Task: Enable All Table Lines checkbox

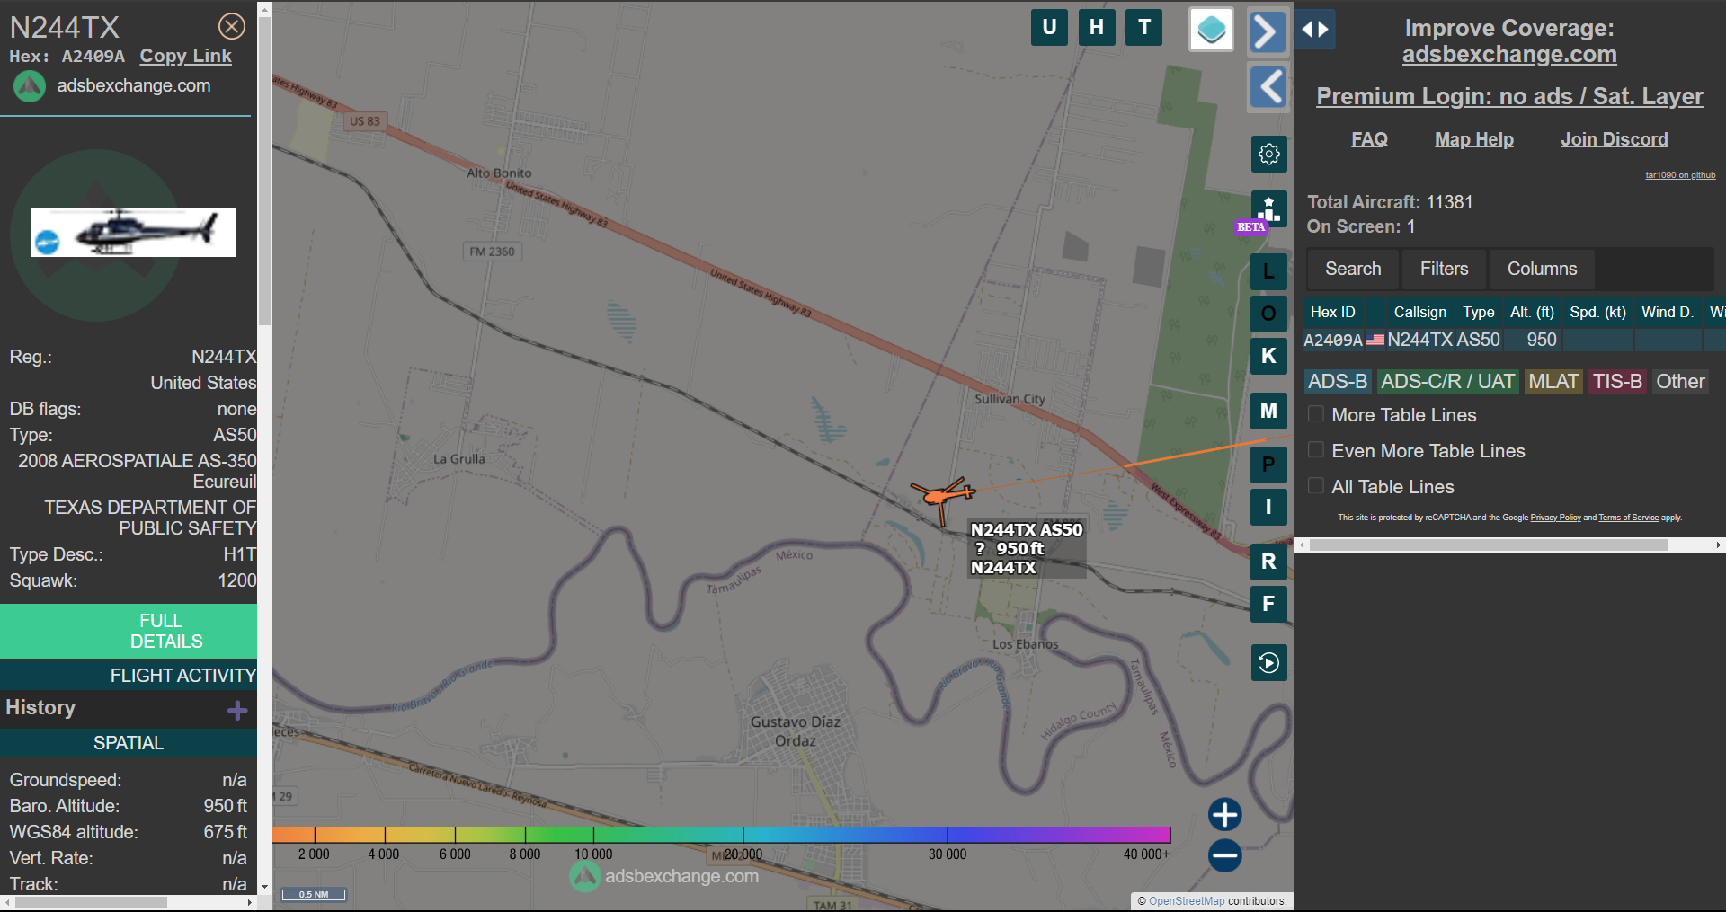Action: pos(1316,486)
